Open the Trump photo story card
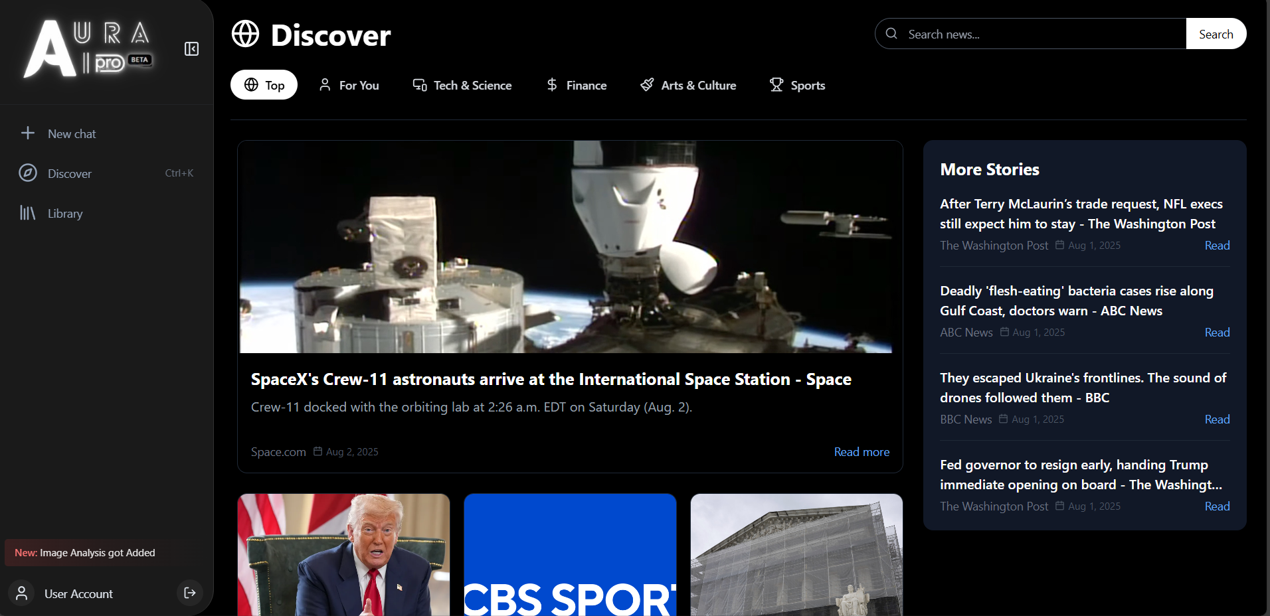 click(343, 554)
